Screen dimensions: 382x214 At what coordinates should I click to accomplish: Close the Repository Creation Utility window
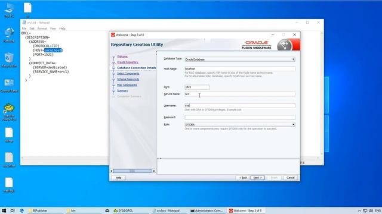pyautogui.click(x=294, y=34)
